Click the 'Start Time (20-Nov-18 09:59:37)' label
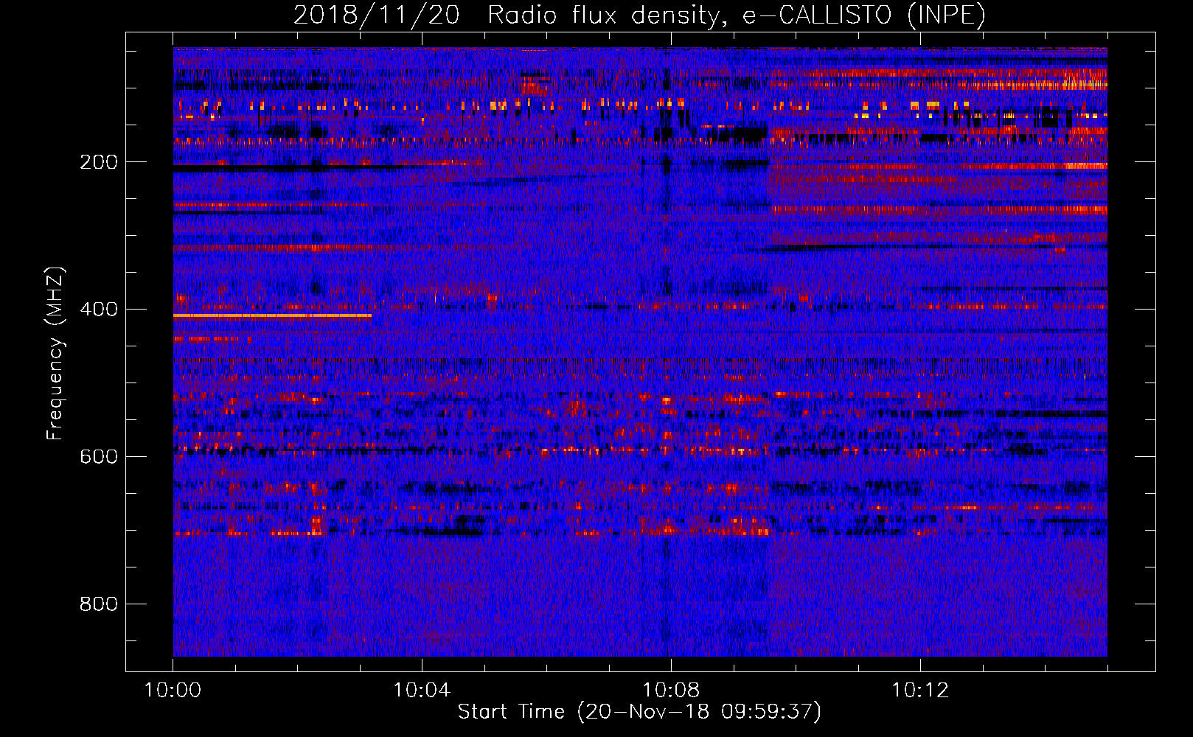Viewport: 1193px width, 737px height. coord(639,712)
